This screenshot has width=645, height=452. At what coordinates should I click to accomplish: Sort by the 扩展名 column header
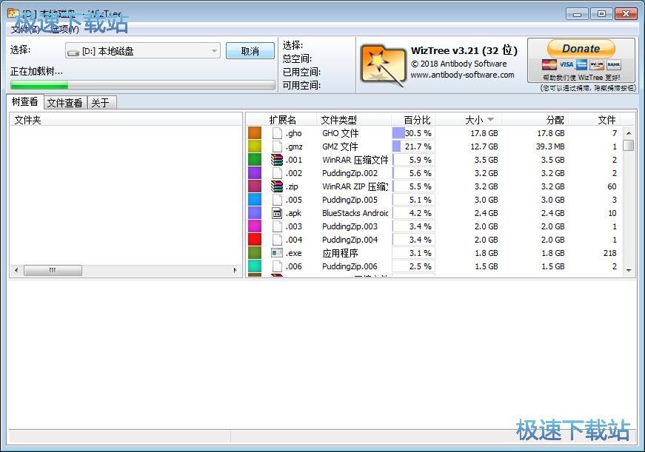coord(282,120)
